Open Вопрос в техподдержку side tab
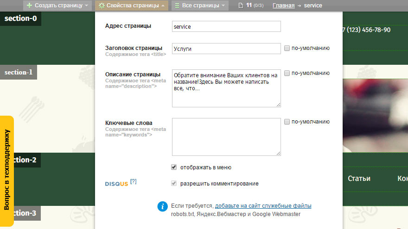408x229 pixels. [x=6, y=171]
